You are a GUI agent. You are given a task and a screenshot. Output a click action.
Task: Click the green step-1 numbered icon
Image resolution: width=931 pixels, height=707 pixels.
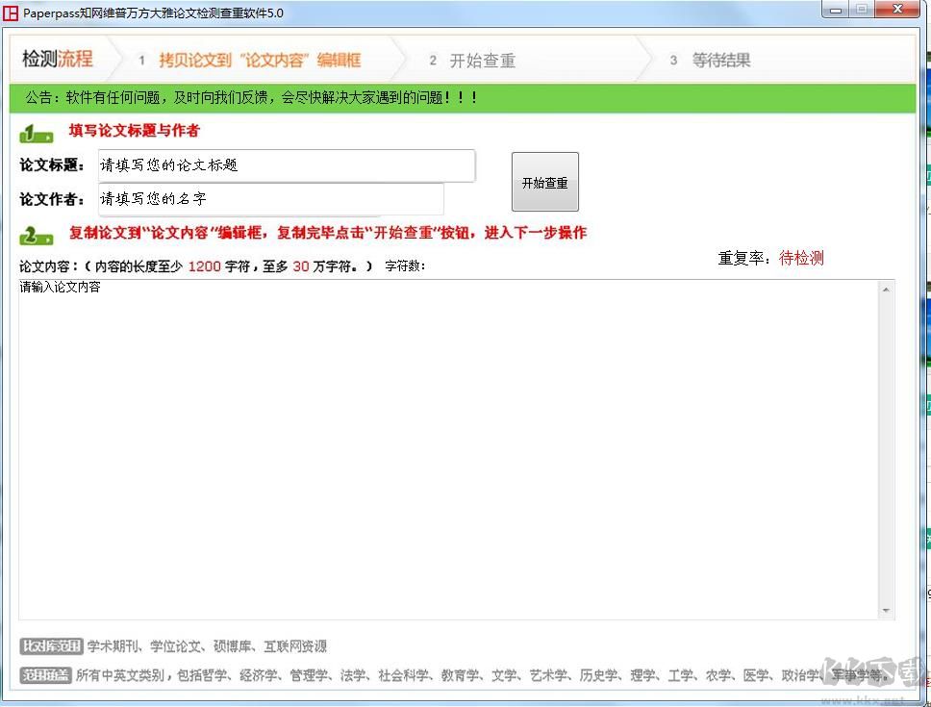point(36,132)
